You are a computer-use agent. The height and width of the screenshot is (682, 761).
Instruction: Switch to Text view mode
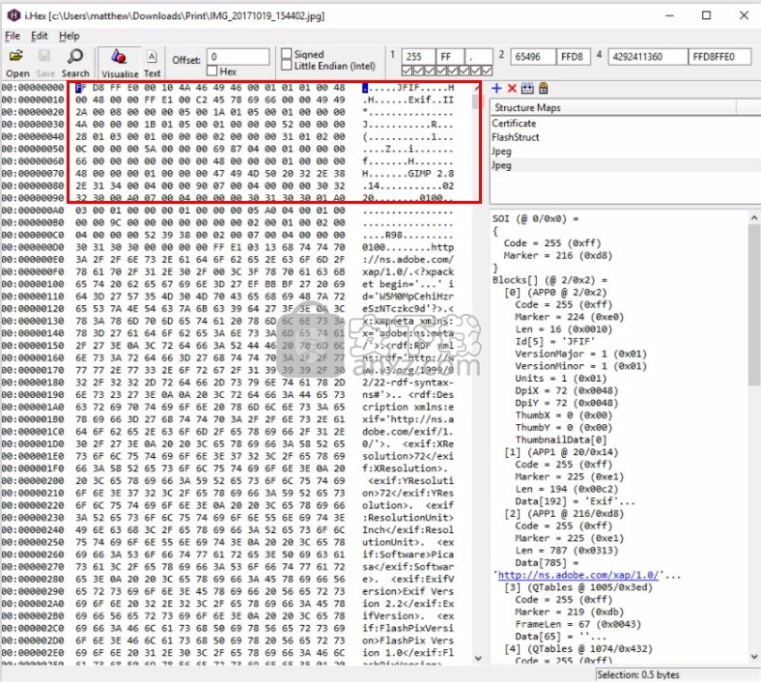pos(152,63)
